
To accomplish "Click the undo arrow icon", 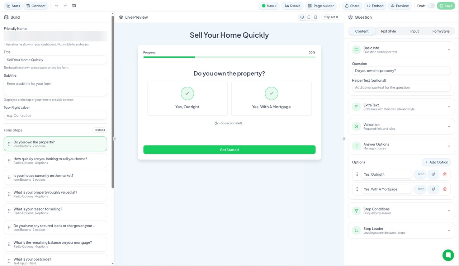I will click(57, 6).
